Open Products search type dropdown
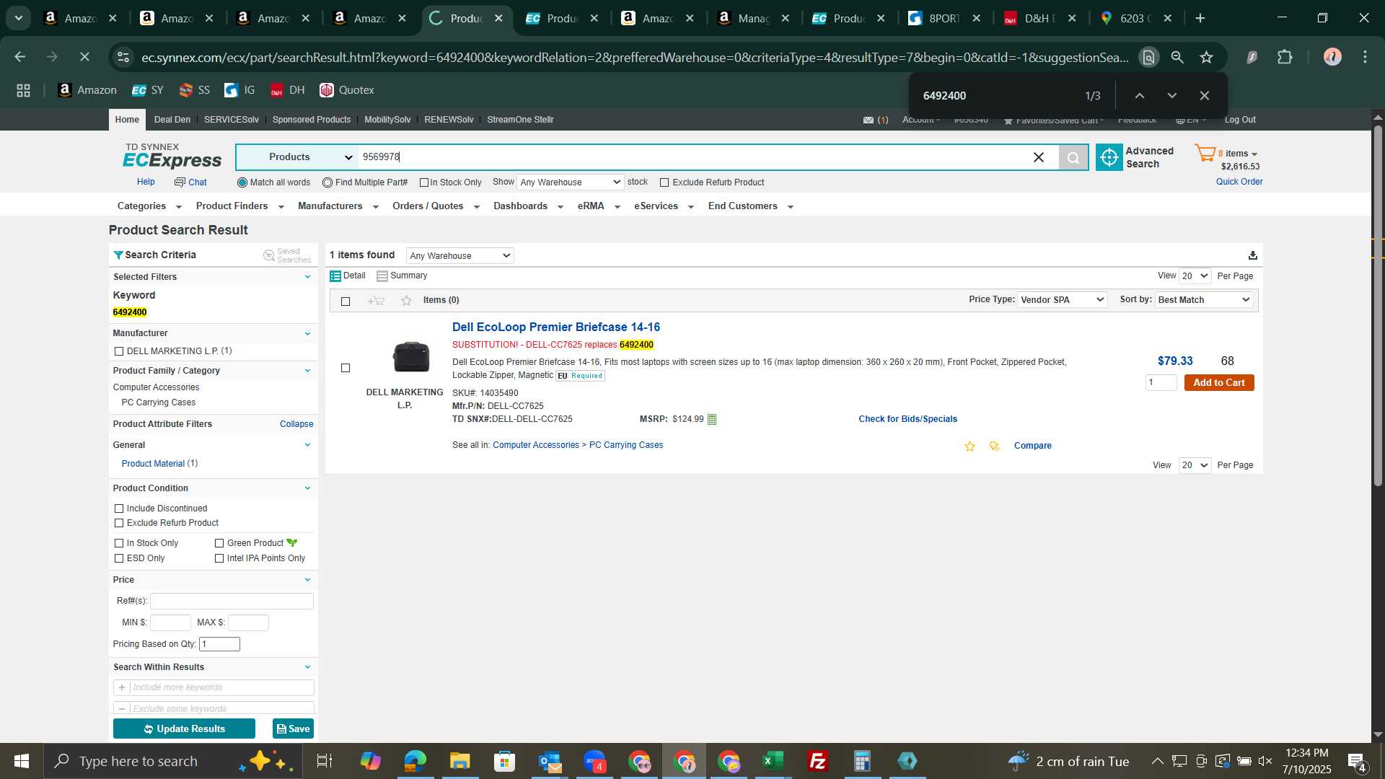This screenshot has height=779, width=1385. click(x=297, y=157)
